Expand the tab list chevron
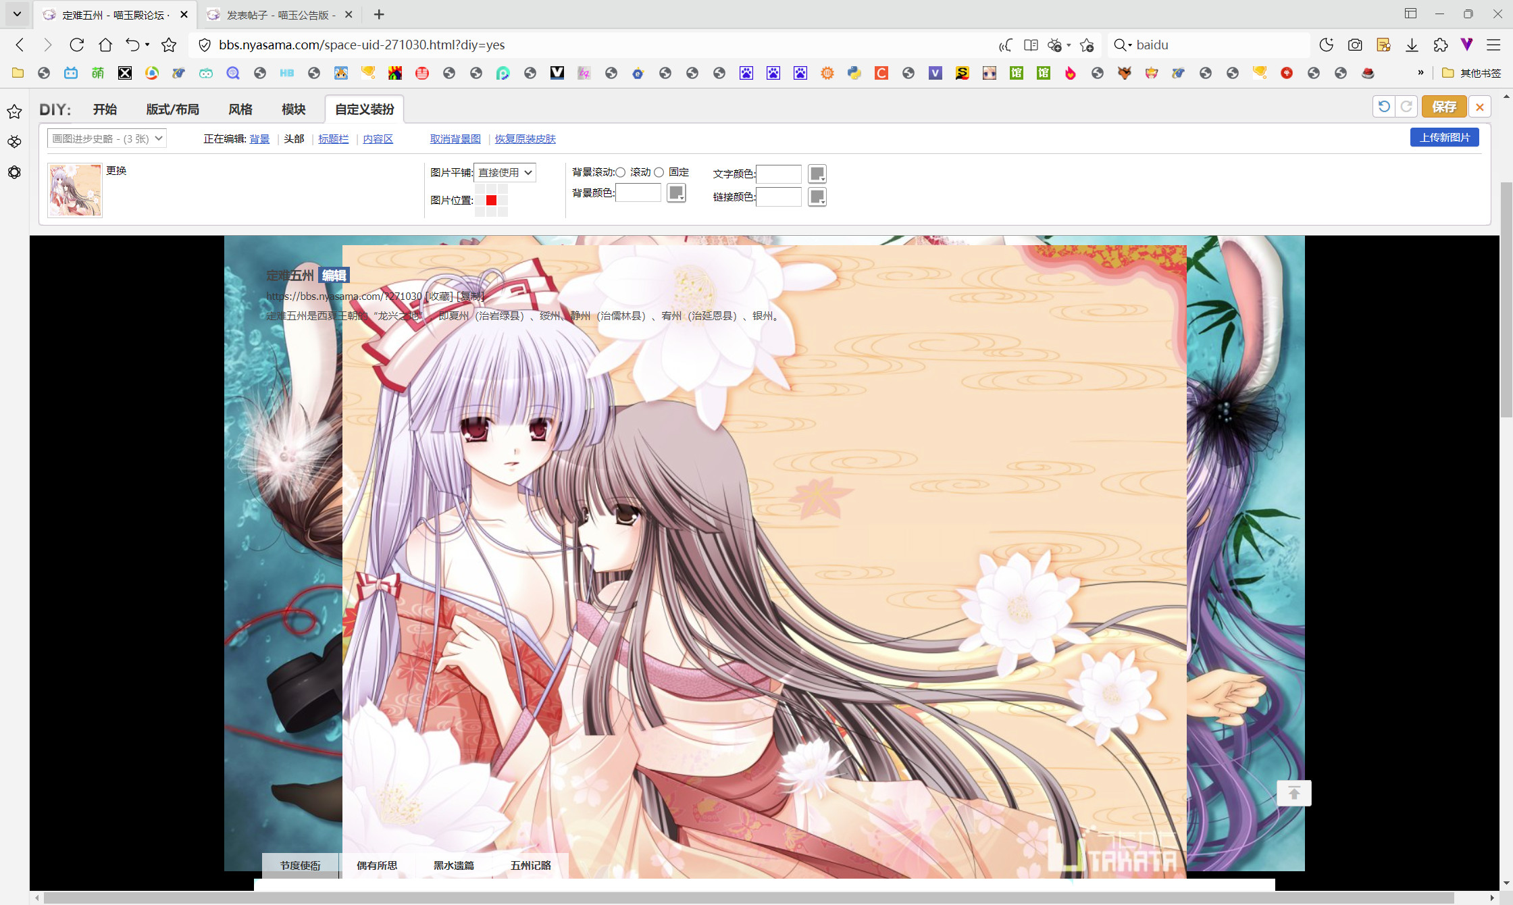Viewport: 1513px width, 905px height. (17, 14)
